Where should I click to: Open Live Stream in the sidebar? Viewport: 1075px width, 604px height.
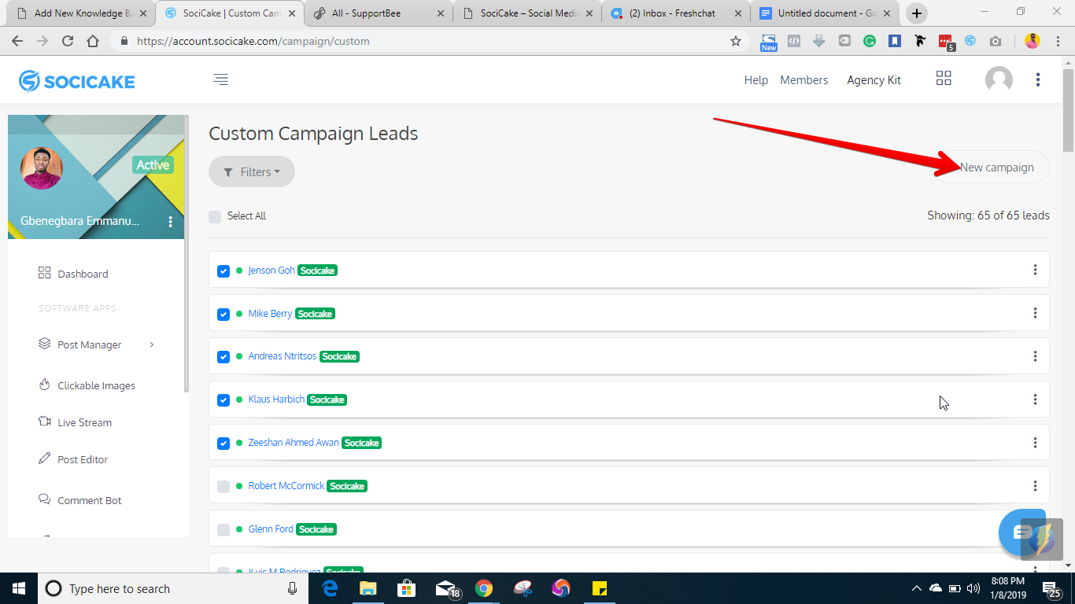click(x=75, y=422)
